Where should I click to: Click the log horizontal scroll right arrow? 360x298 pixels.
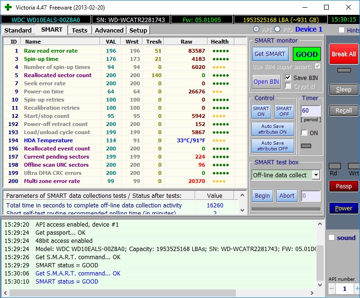[x=312, y=293]
